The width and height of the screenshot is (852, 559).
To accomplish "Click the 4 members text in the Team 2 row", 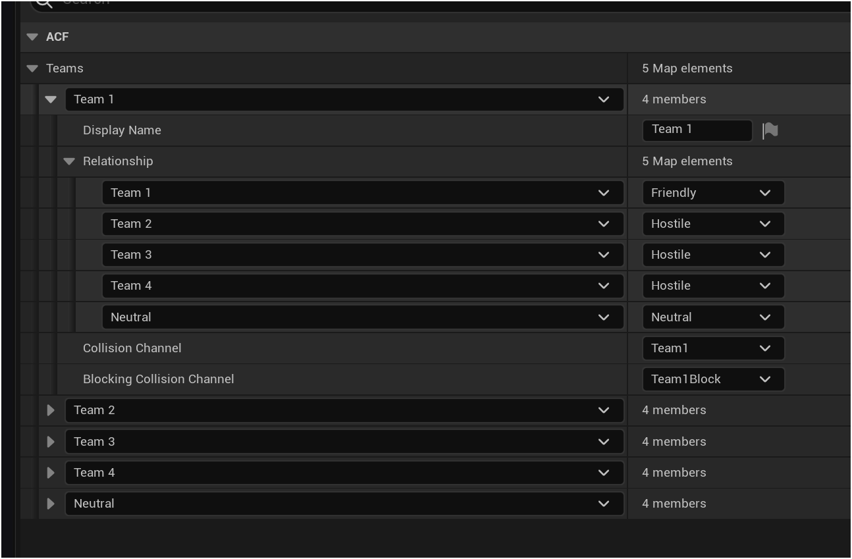I will (x=674, y=410).
